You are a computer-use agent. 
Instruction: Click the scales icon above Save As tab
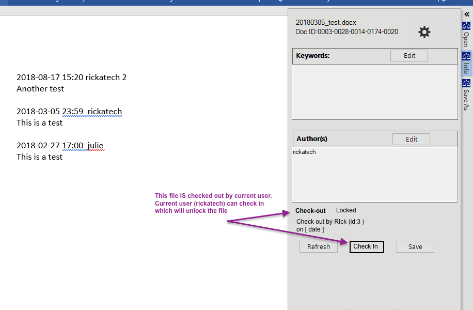[x=466, y=83]
